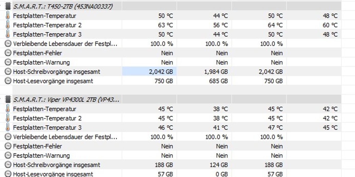Image resolution: width=355 pixels, height=177 pixels.
Task: Click the 63 °C T450 temperature value
Action: (x=165, y=25)
